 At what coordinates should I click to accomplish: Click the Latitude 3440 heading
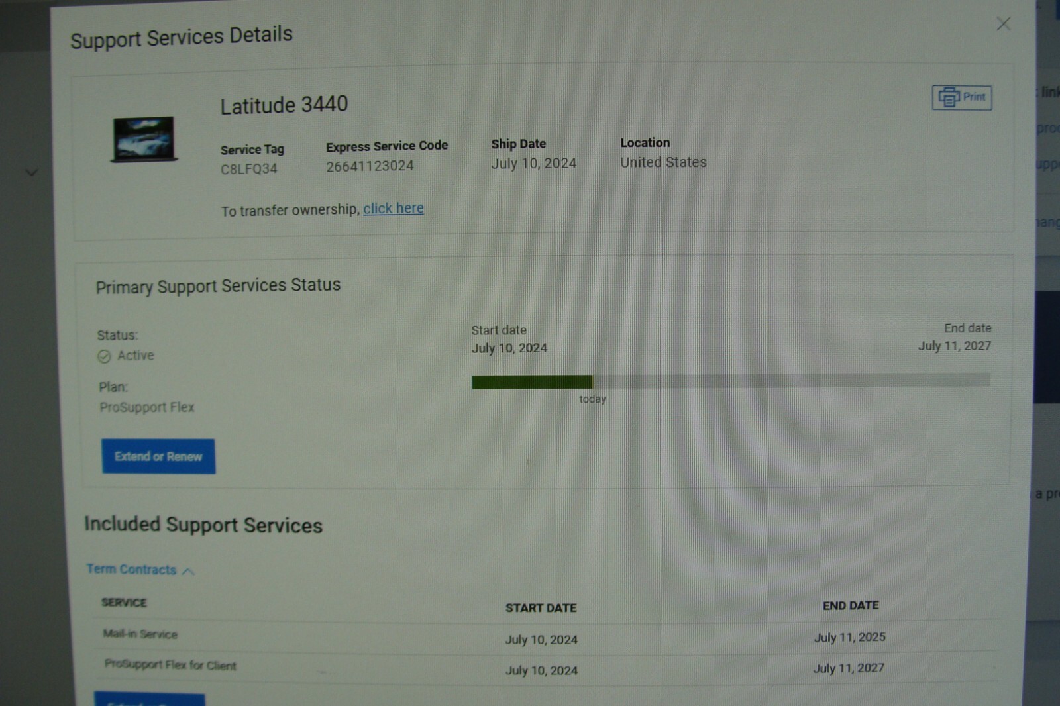point(284,105)
